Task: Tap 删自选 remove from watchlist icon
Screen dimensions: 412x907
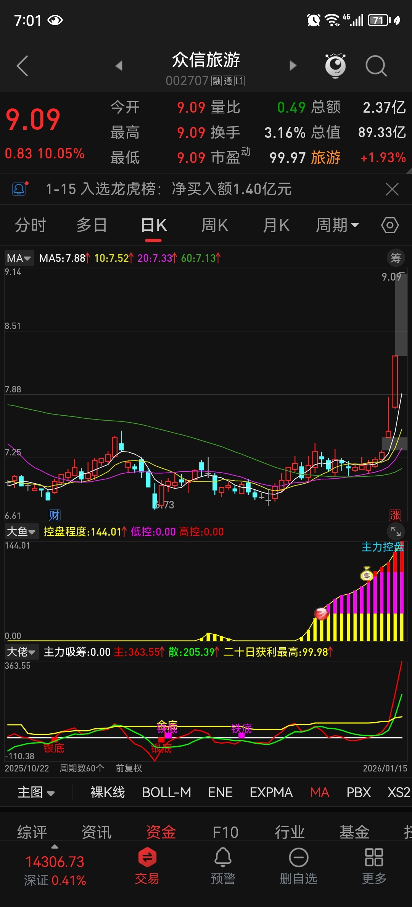Action: (x=298, y=865)
